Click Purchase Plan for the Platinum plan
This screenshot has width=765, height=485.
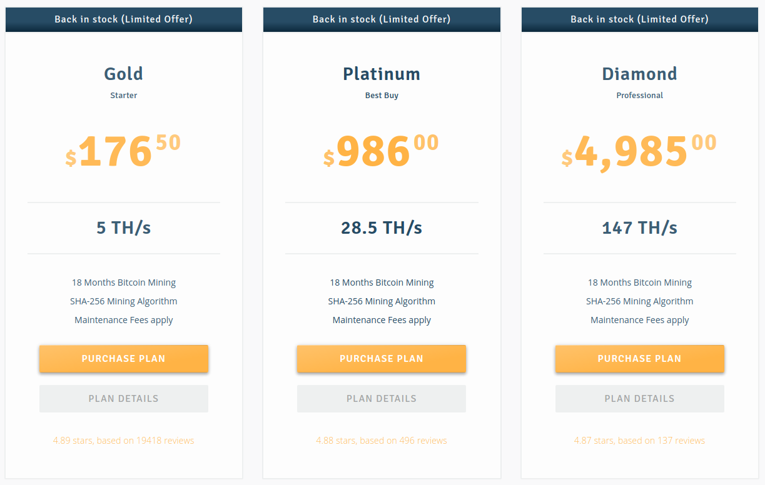pos(382,359)
